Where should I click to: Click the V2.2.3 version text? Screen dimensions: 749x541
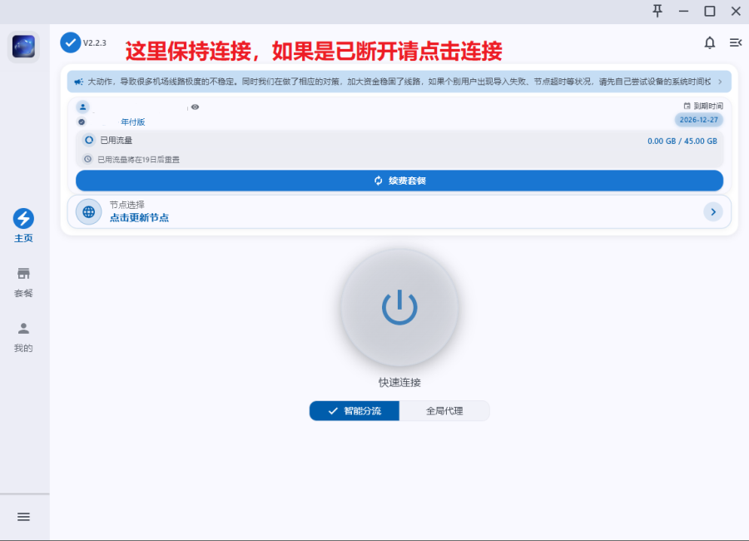[x=95, y=43]
